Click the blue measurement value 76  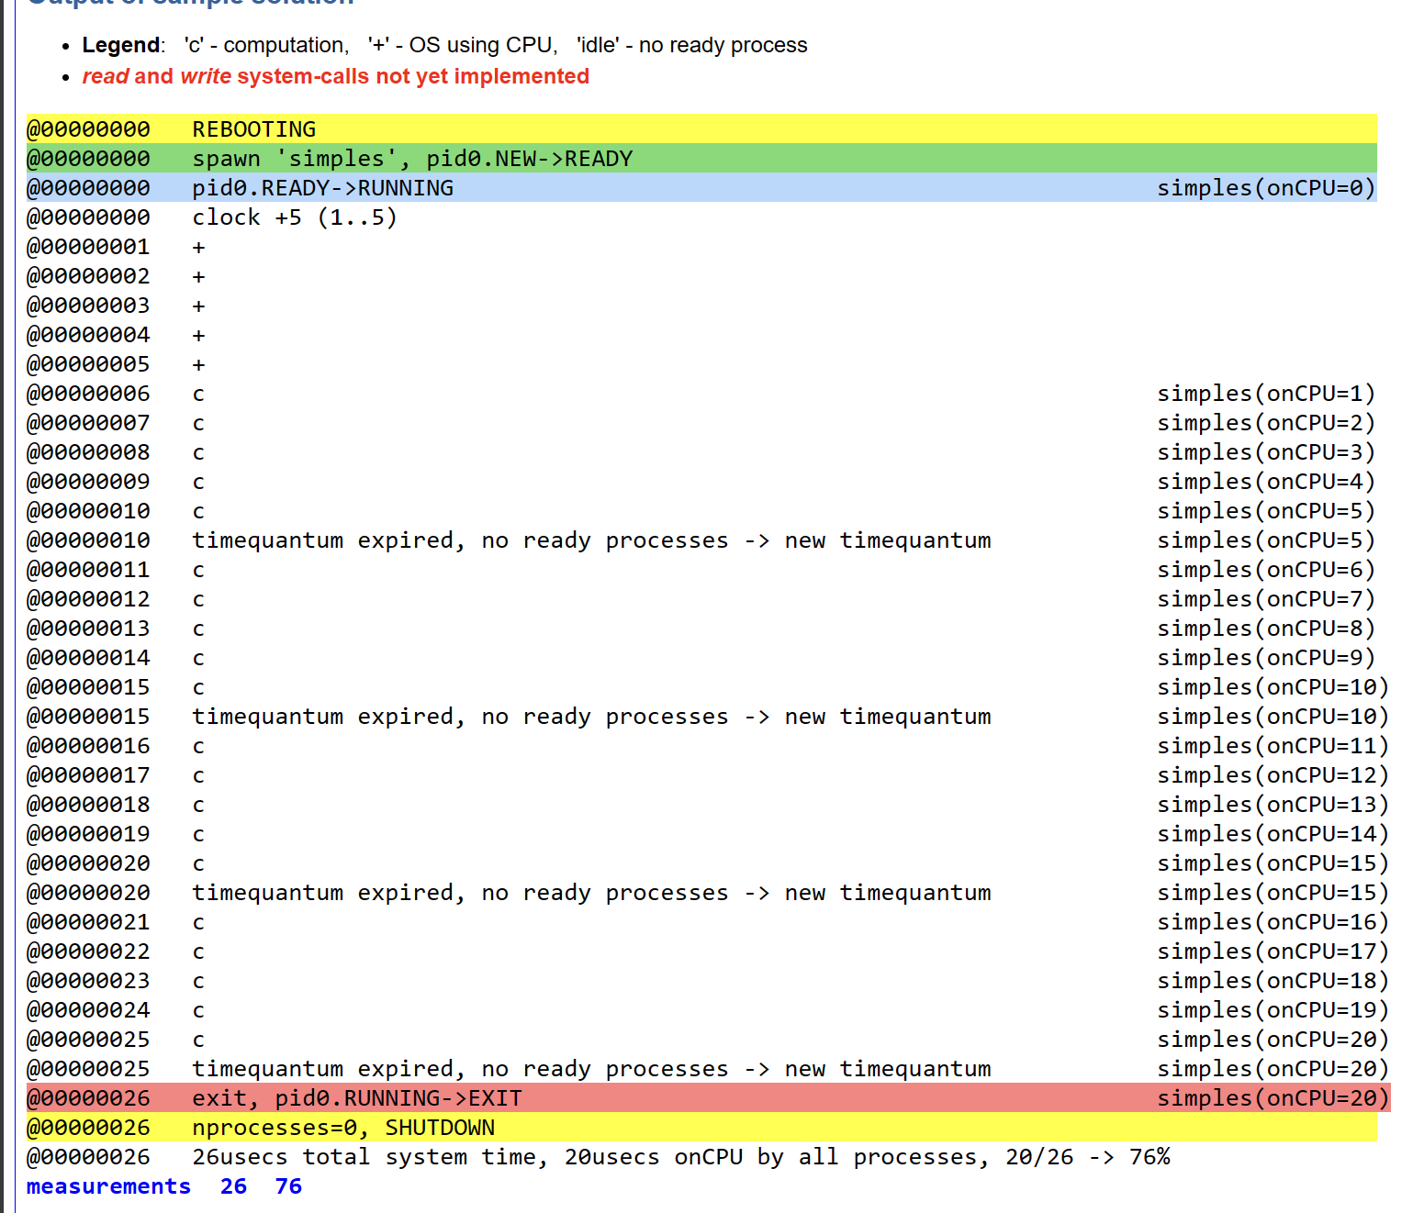(288, 1186)
